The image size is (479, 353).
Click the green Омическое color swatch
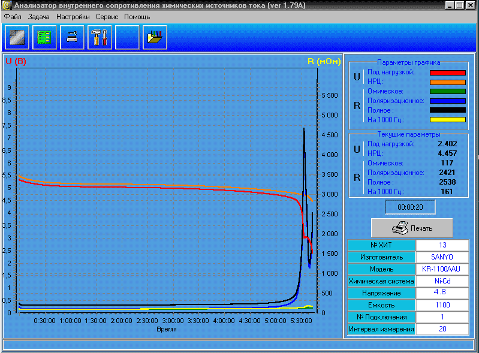coord(448,91)
